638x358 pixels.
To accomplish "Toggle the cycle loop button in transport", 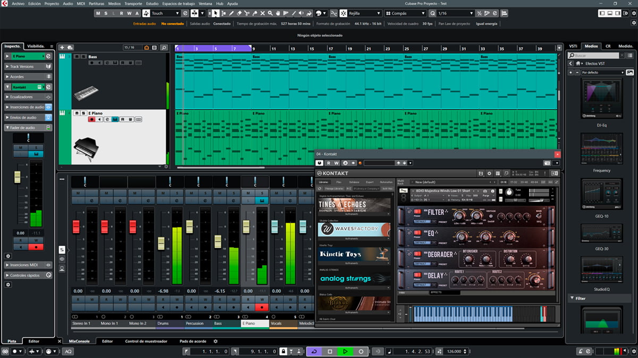I will 314,351.
